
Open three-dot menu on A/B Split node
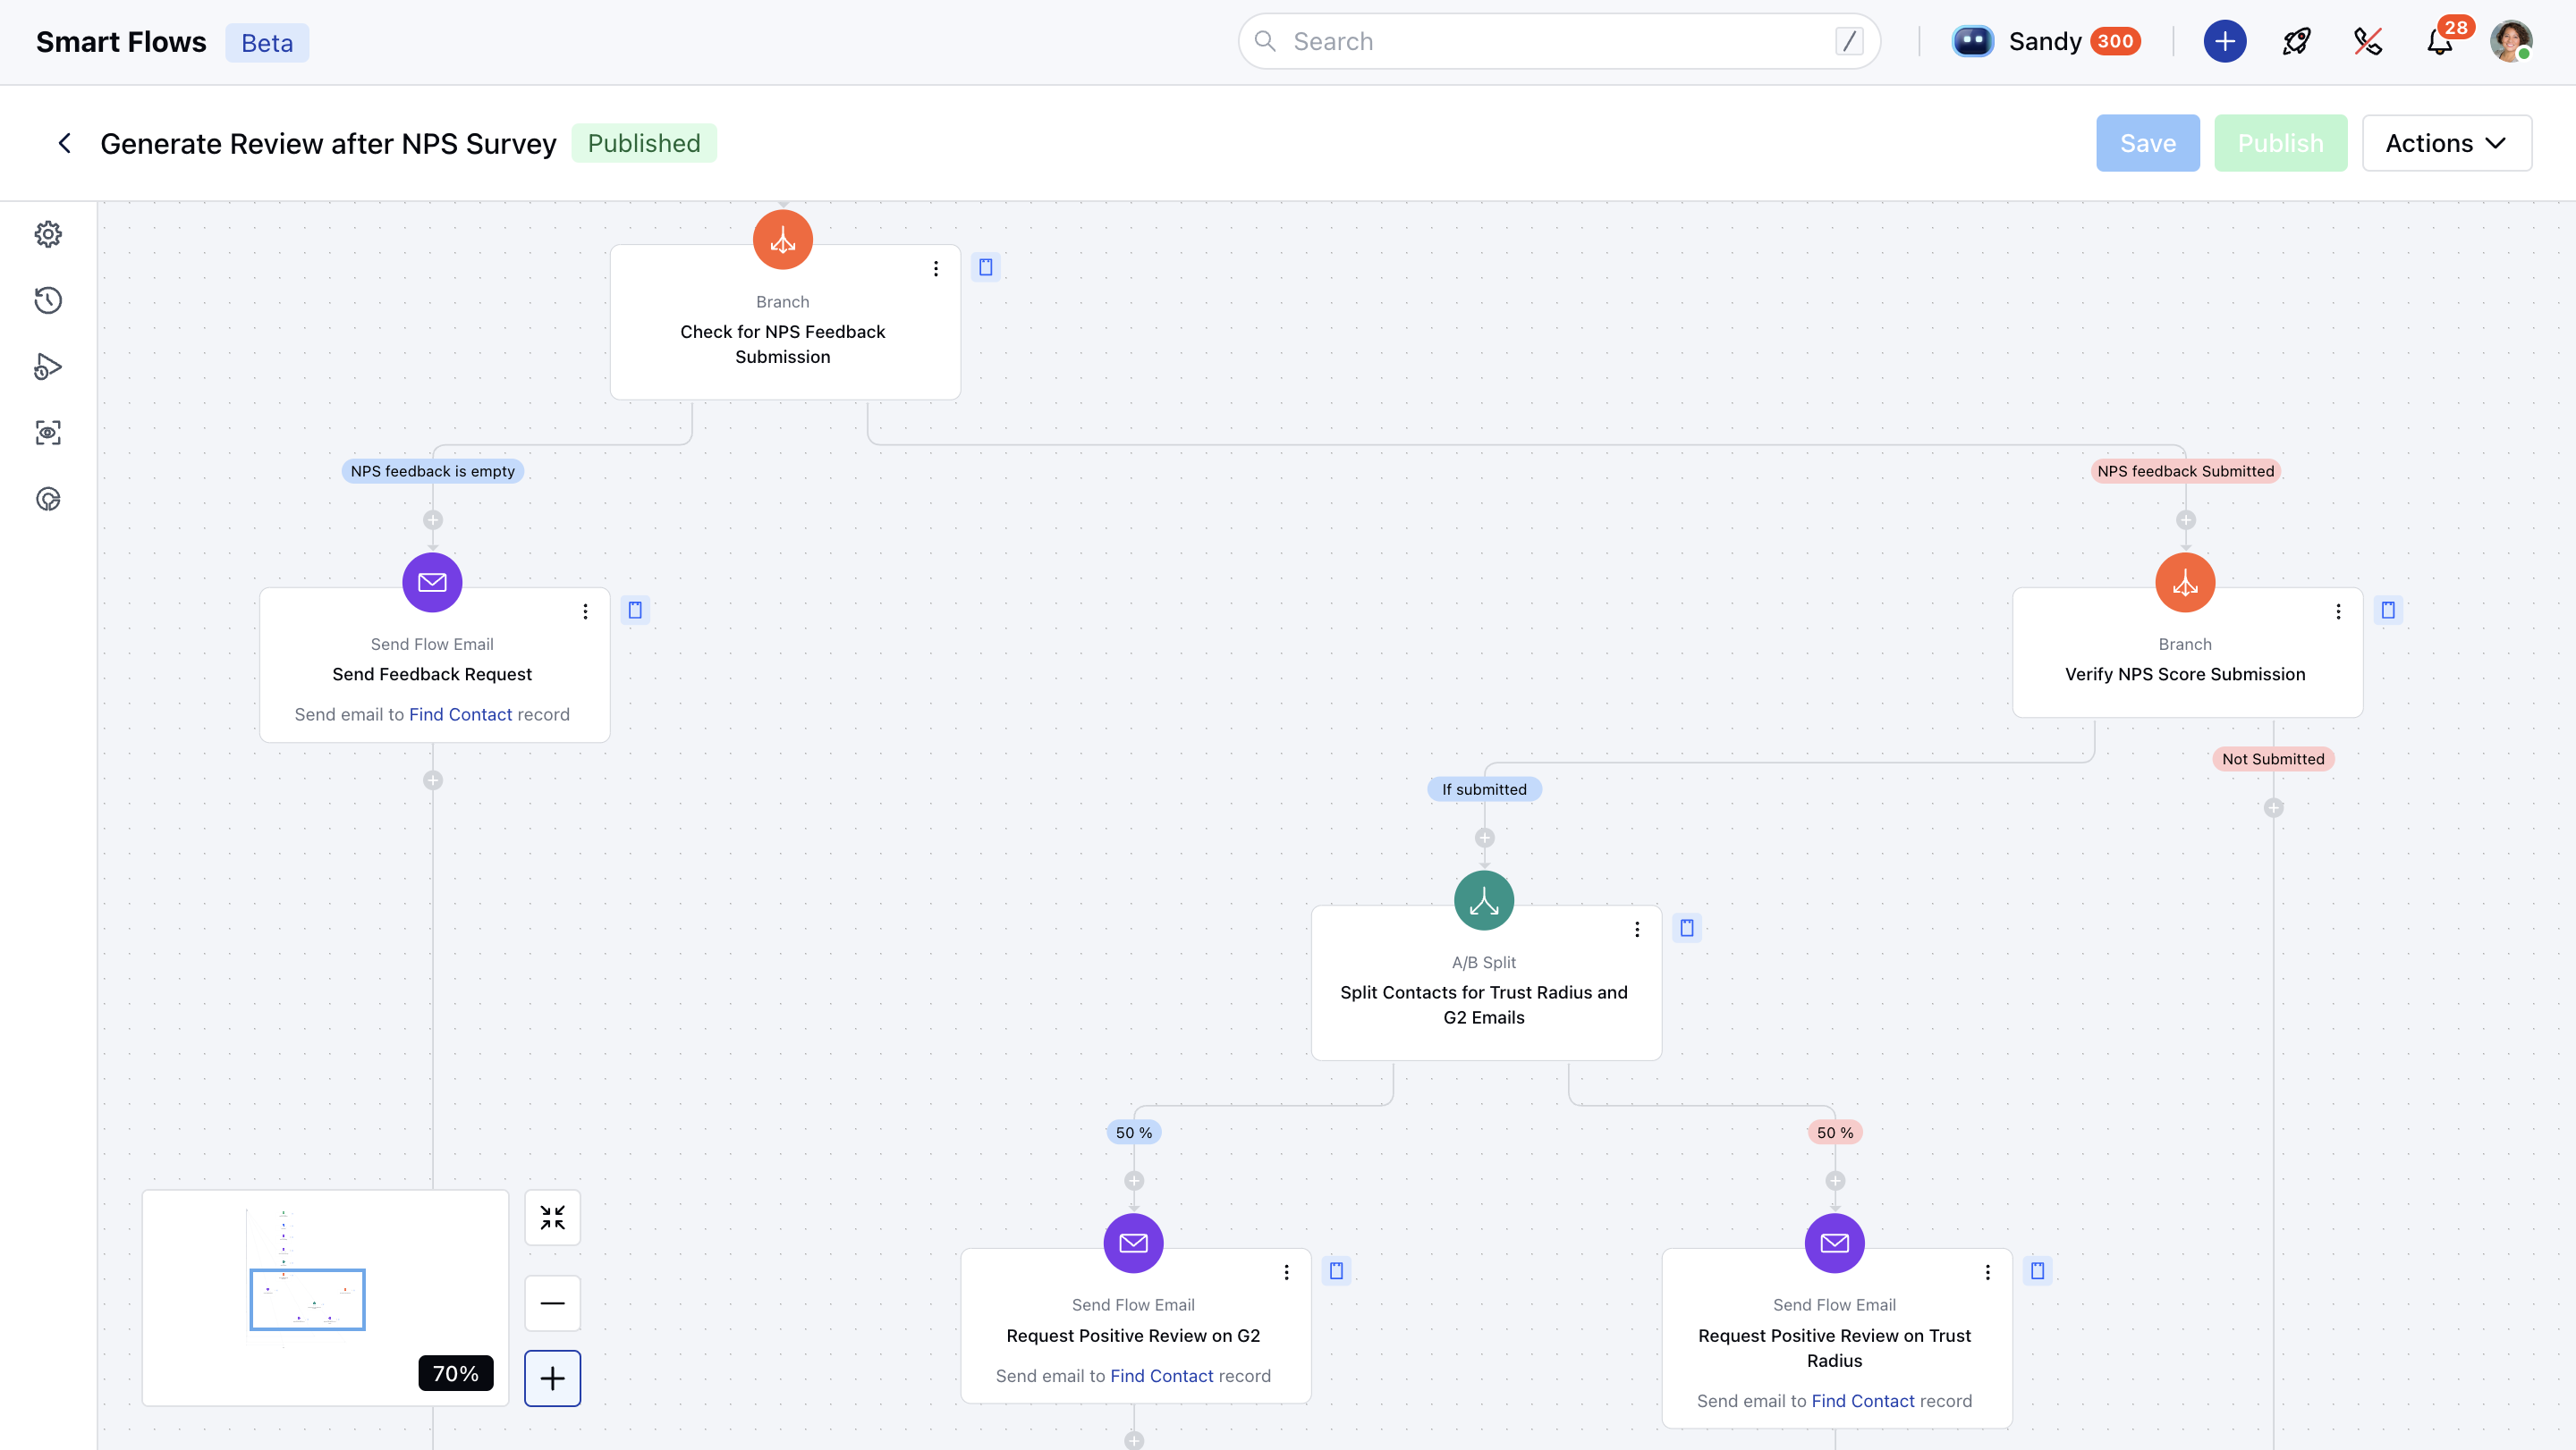tap(1637, 930)
